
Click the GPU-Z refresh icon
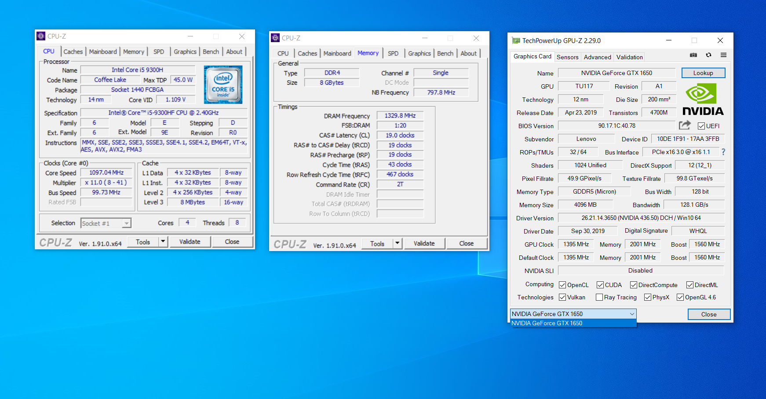coord(708,55)
